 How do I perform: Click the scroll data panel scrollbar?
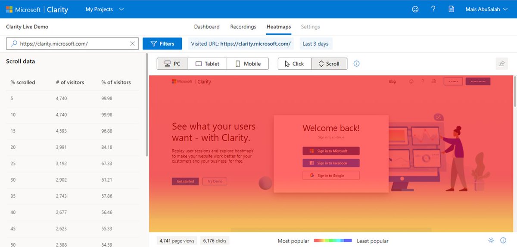coord(147,105)
